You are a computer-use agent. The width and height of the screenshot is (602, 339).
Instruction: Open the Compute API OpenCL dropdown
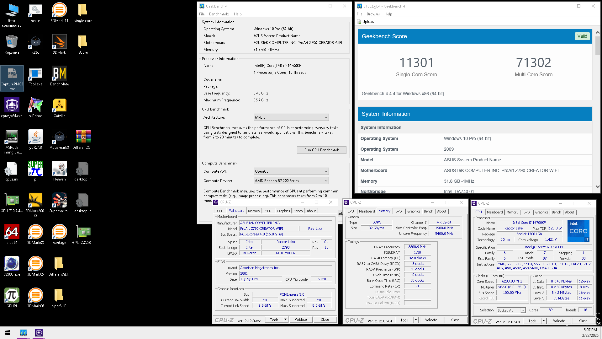click(291, 171)
